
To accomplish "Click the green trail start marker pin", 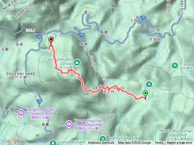I will 145,95.
